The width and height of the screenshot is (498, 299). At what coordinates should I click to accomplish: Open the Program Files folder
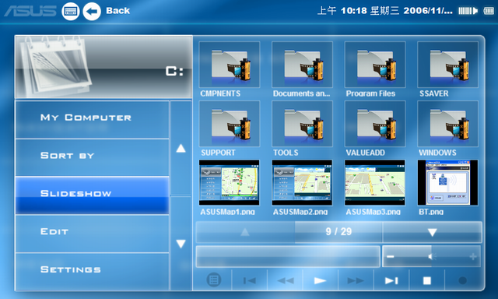point(375,65)
